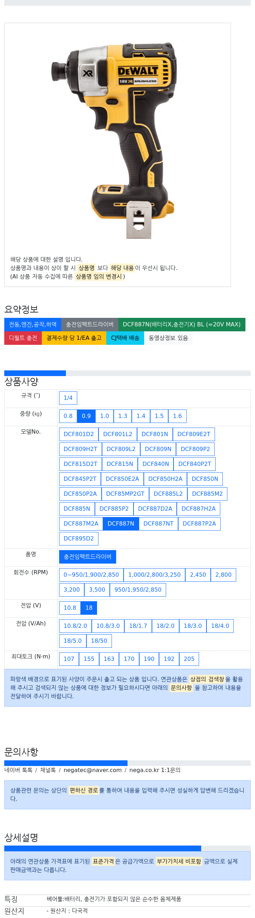The width and height of the screenshot is (255, 918).
Task: Click the 동영상정보 있음 tag
Action: [x=168, y=338]
